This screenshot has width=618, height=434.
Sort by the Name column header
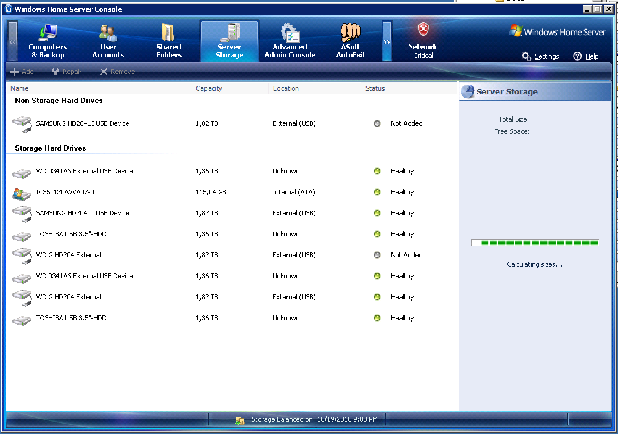[x=99, y=88]
